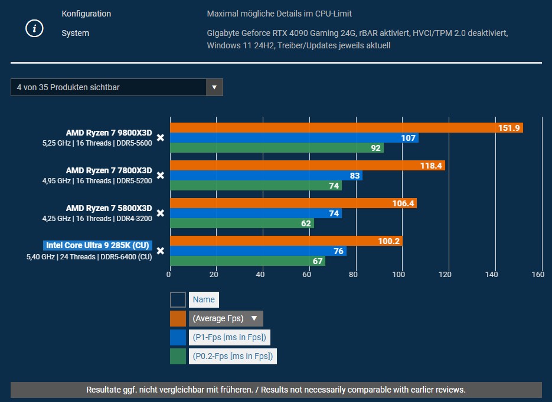Click the 'System' label
The height and width of the screenshot is (402, 552).
click(x=76, y=33)
